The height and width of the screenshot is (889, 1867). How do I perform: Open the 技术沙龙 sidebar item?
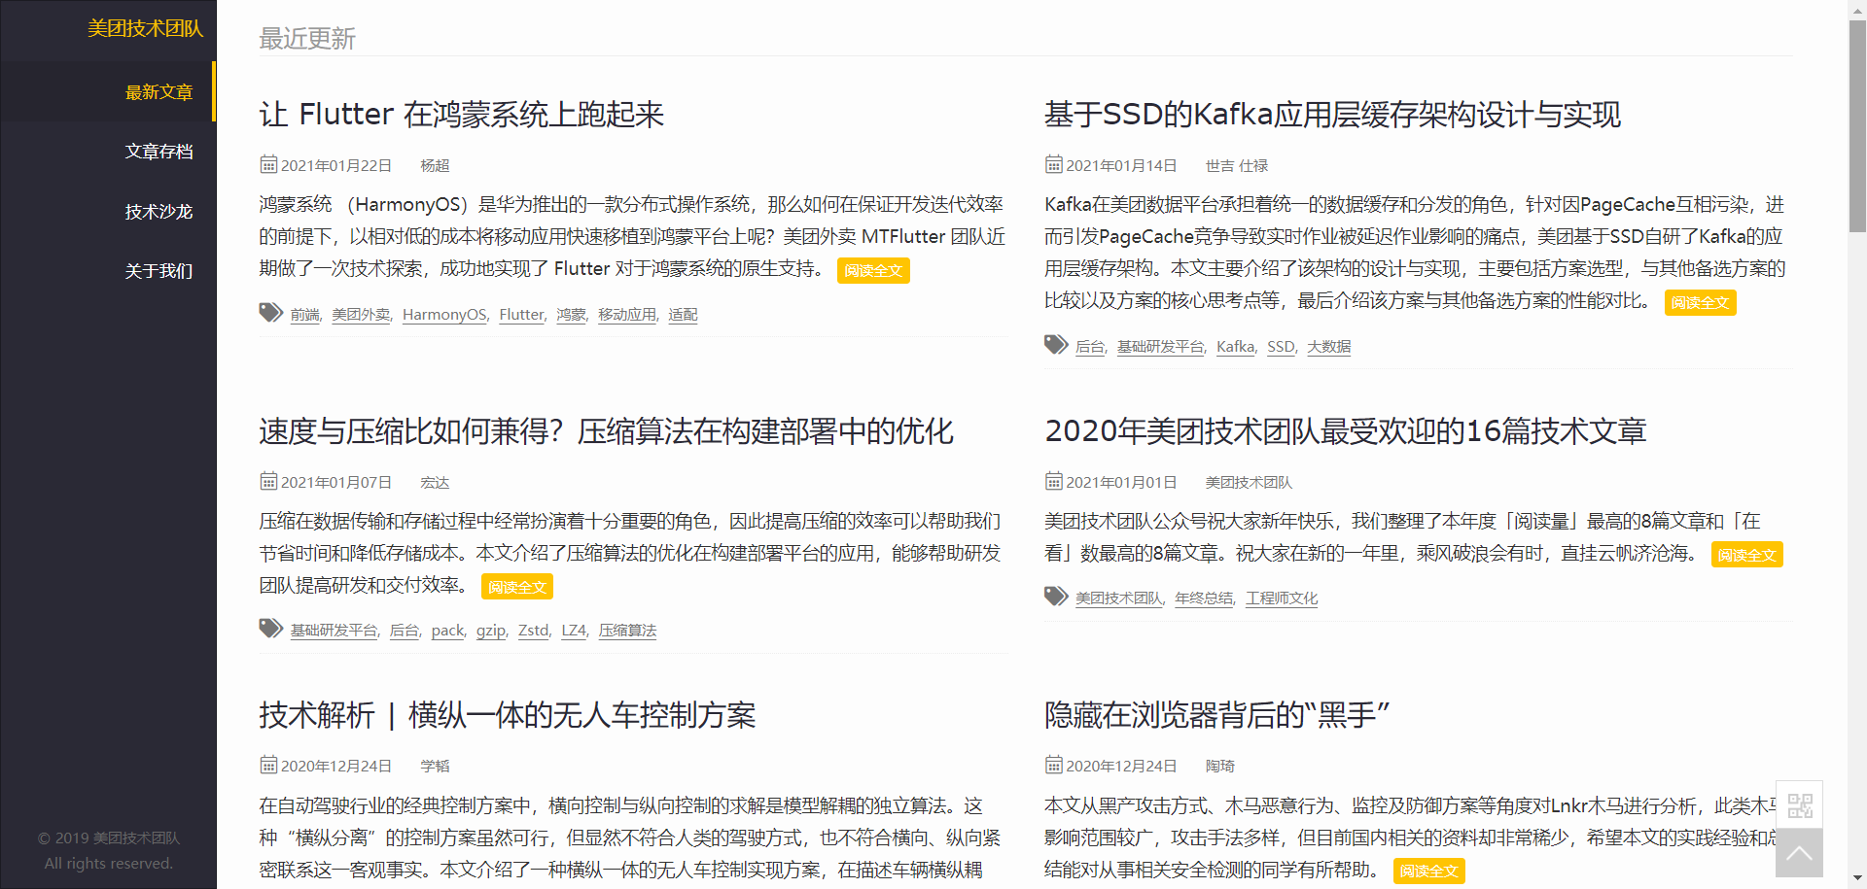(159, 212)
